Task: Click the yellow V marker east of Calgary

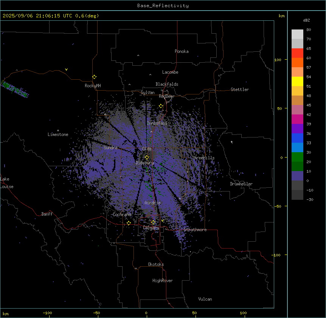Action: click(x=162, y=221)
